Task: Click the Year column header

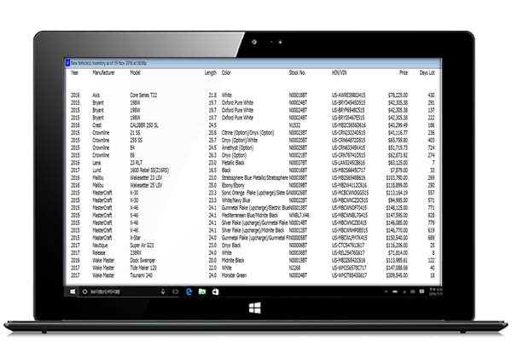Action: coord(75,72)
